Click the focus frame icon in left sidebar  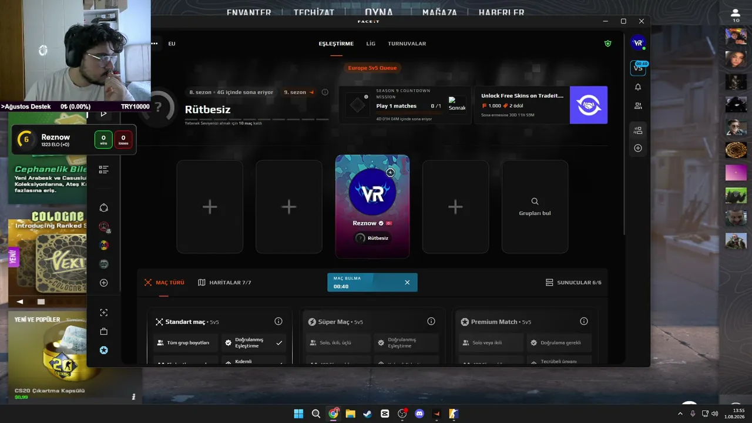[x=104, y=313]
